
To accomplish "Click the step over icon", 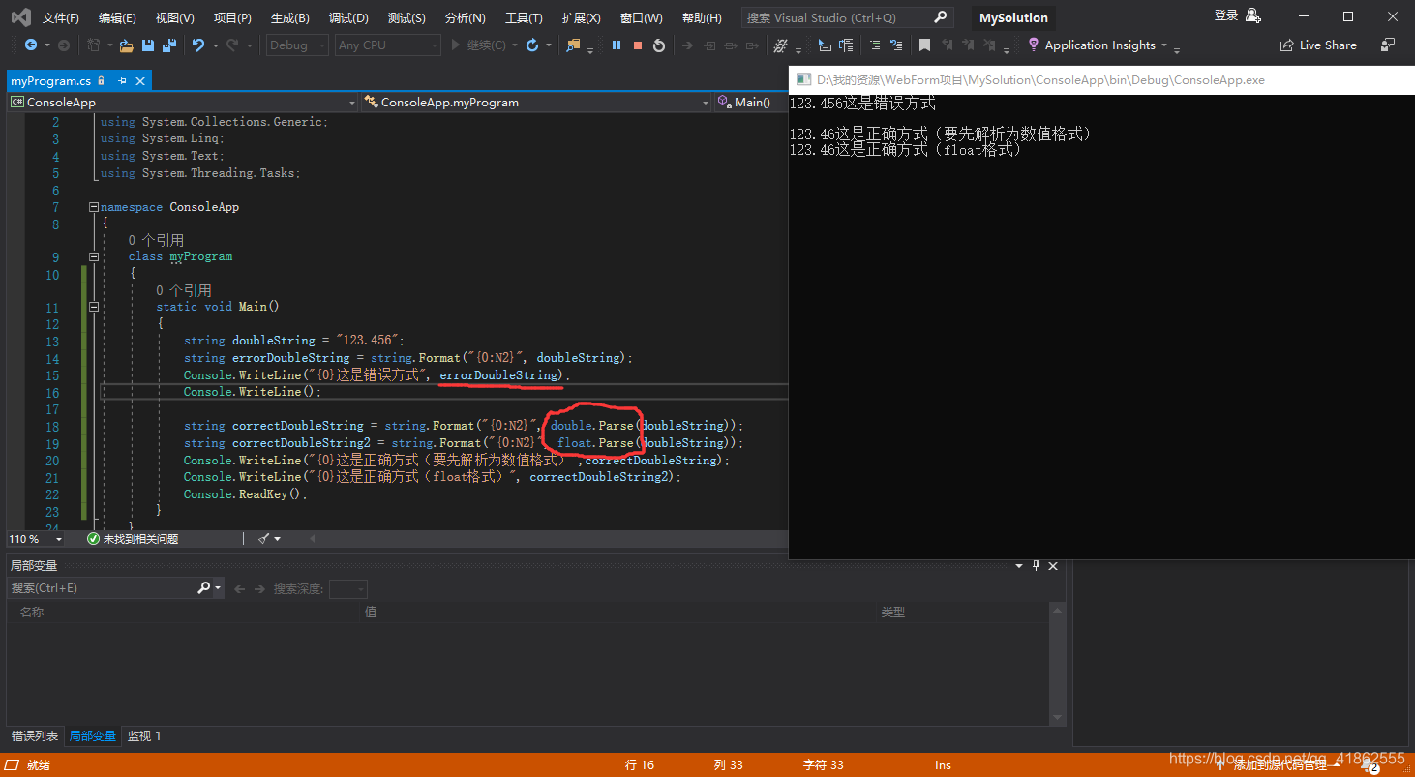I will 732,45.
